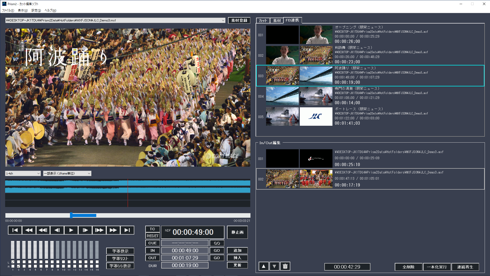The image size is (490, 276).
Task: Move the selected cut down
Action: 274,266
